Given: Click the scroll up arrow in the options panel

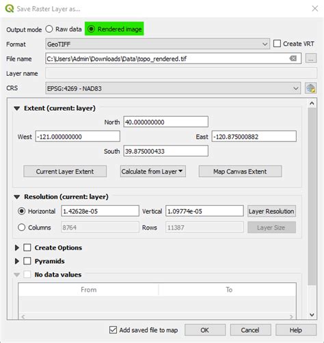Looking at the screenshot, I should [312, 103].
